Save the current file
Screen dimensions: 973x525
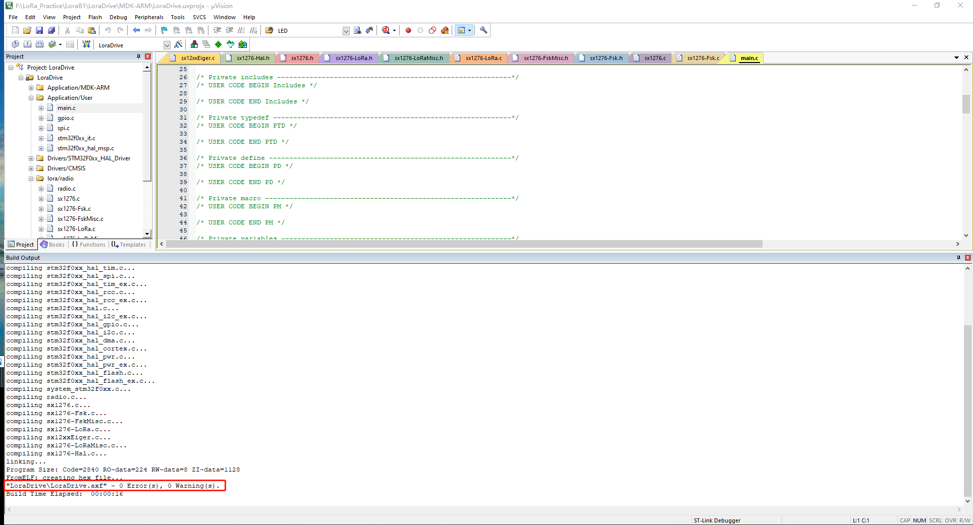(x=39, y=30)
